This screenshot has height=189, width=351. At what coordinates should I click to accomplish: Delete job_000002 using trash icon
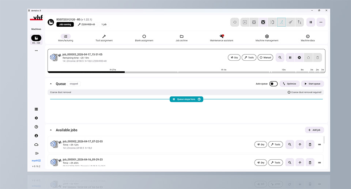coord(310,144)
